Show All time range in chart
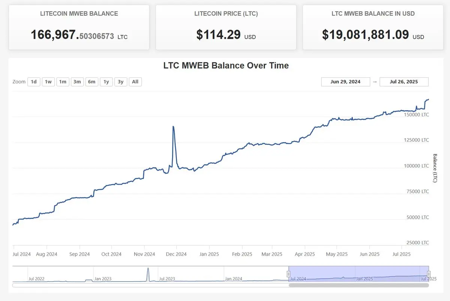Image resolution: width=450 pixels, height=301 pixels. click(135, 82)
